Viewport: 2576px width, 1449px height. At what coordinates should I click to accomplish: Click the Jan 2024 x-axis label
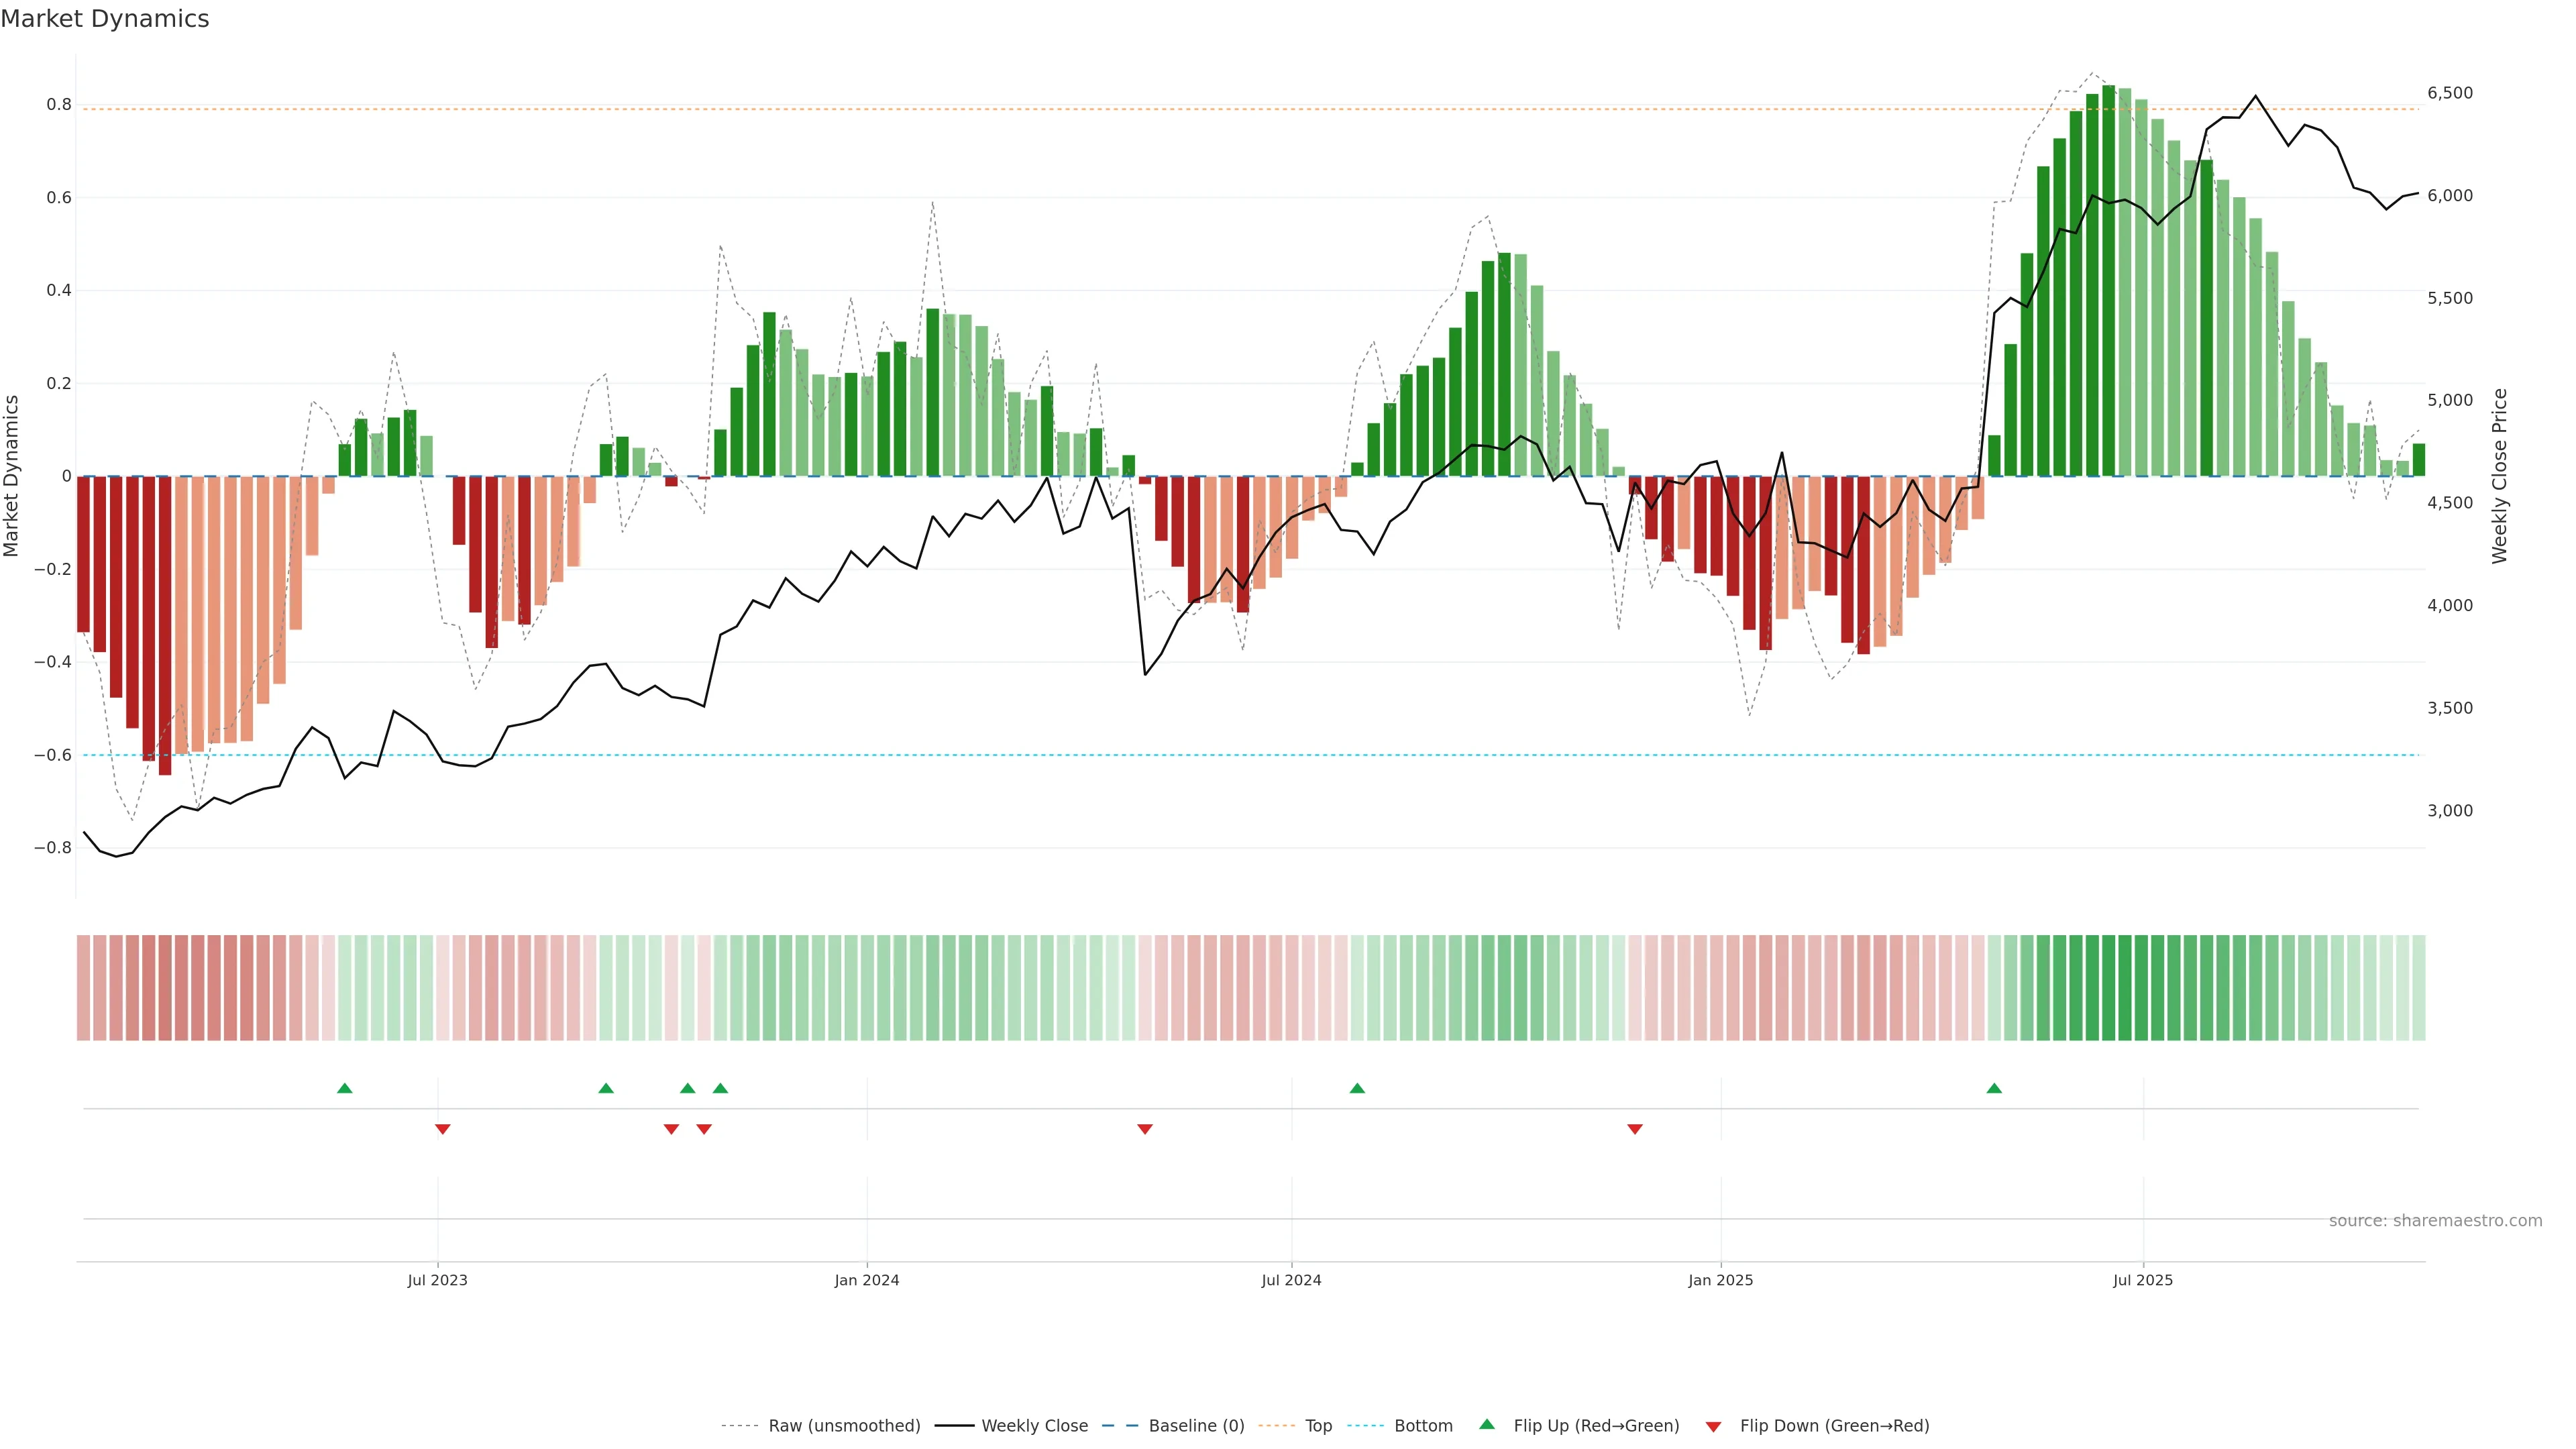pyautogui.click(x=867, y=1280)
